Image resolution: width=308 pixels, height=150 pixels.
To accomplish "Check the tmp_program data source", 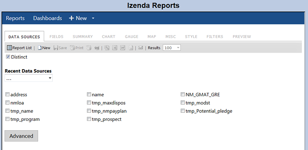I will coord(7,119).
